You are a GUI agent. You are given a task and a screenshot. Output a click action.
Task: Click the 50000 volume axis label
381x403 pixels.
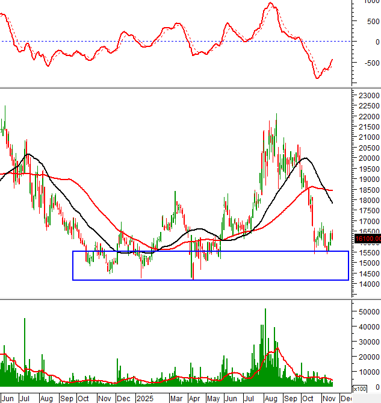pyautogui.click(x=367, y=312)
